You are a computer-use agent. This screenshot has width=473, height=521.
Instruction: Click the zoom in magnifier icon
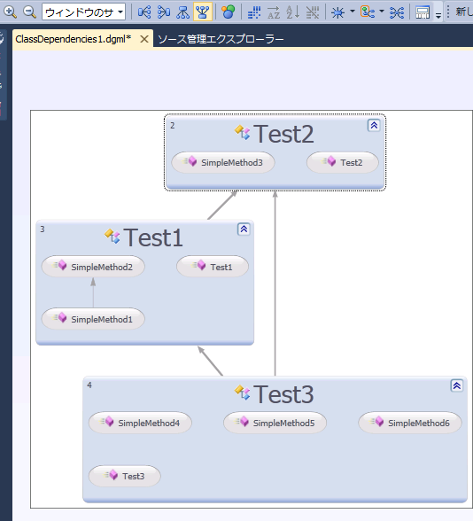[10, 12]
